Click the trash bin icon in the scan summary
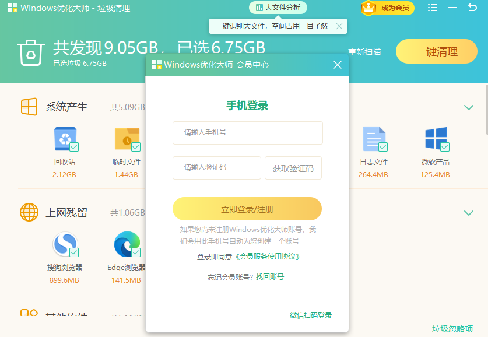This screenshot has height=337, width=488. click(31, 51)
